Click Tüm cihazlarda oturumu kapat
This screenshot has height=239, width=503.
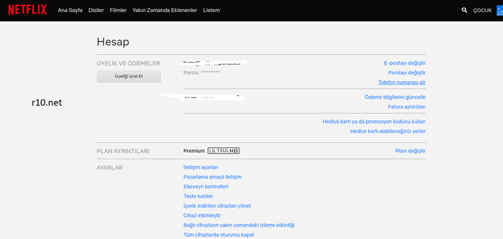coord(218,235)
